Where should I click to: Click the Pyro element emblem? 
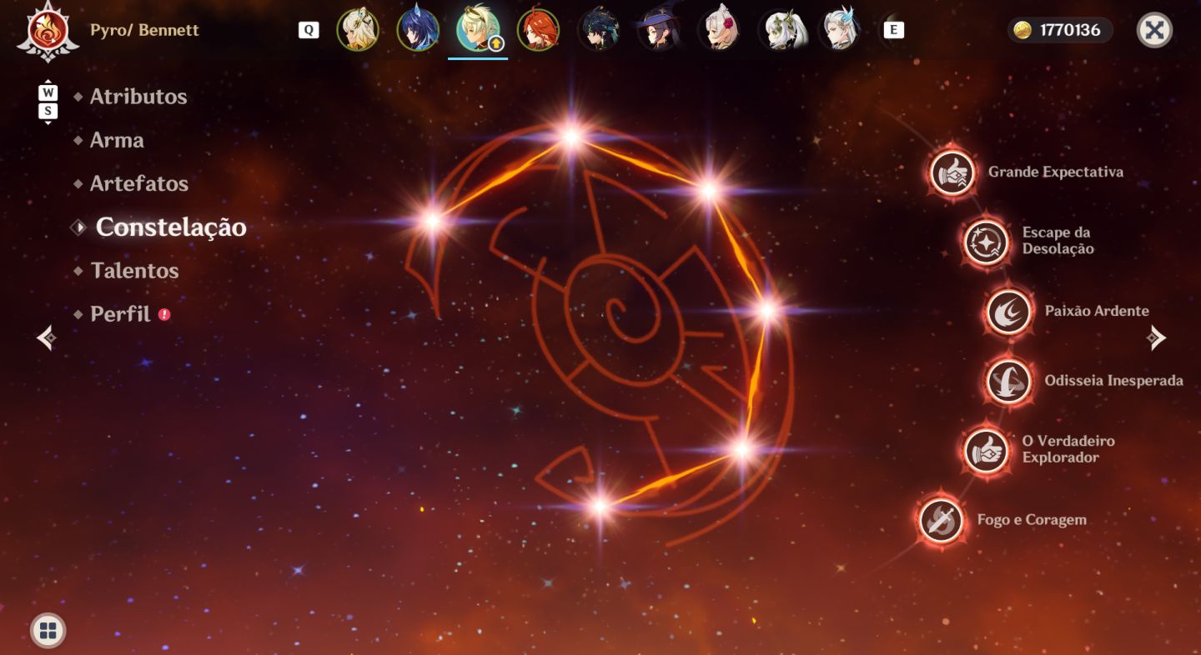tap(48, 32)
